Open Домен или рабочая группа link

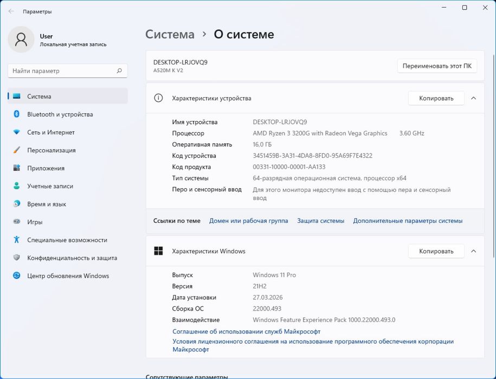click(x=249, y=221)
